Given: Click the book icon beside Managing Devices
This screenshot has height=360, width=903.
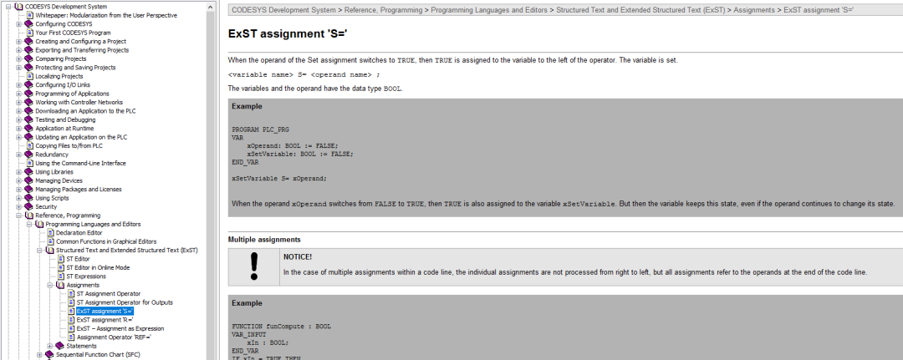Looking at the screenshot, I should 28,180.
